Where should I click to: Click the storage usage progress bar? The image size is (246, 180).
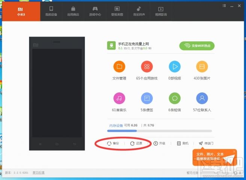[x=159, y=131]
